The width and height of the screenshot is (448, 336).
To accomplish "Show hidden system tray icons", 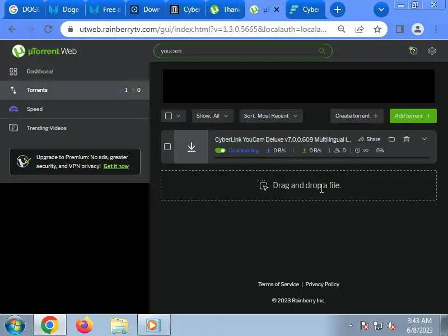I will click(351, 325).
